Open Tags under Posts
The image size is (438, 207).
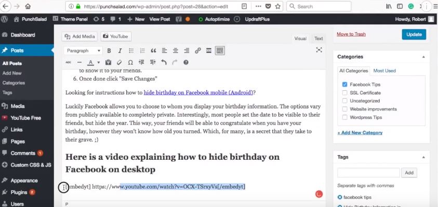pyautogui.click(x=7, y=93)
